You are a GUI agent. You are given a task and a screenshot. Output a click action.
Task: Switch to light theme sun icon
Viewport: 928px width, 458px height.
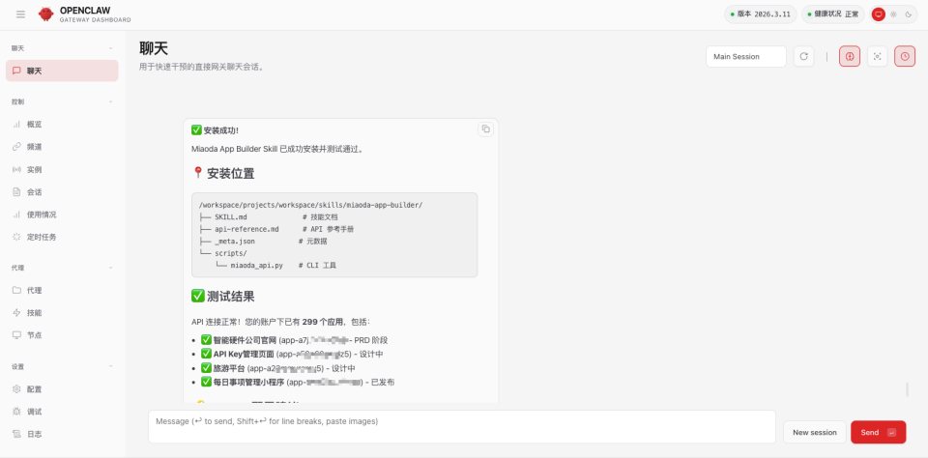pos(893,14)
